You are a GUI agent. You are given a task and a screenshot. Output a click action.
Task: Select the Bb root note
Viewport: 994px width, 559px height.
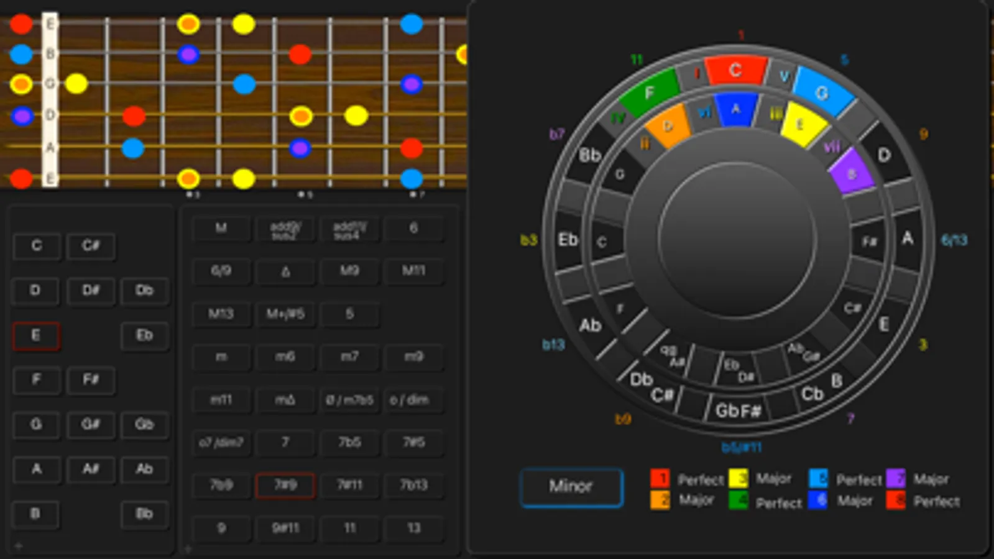(144, 514)
